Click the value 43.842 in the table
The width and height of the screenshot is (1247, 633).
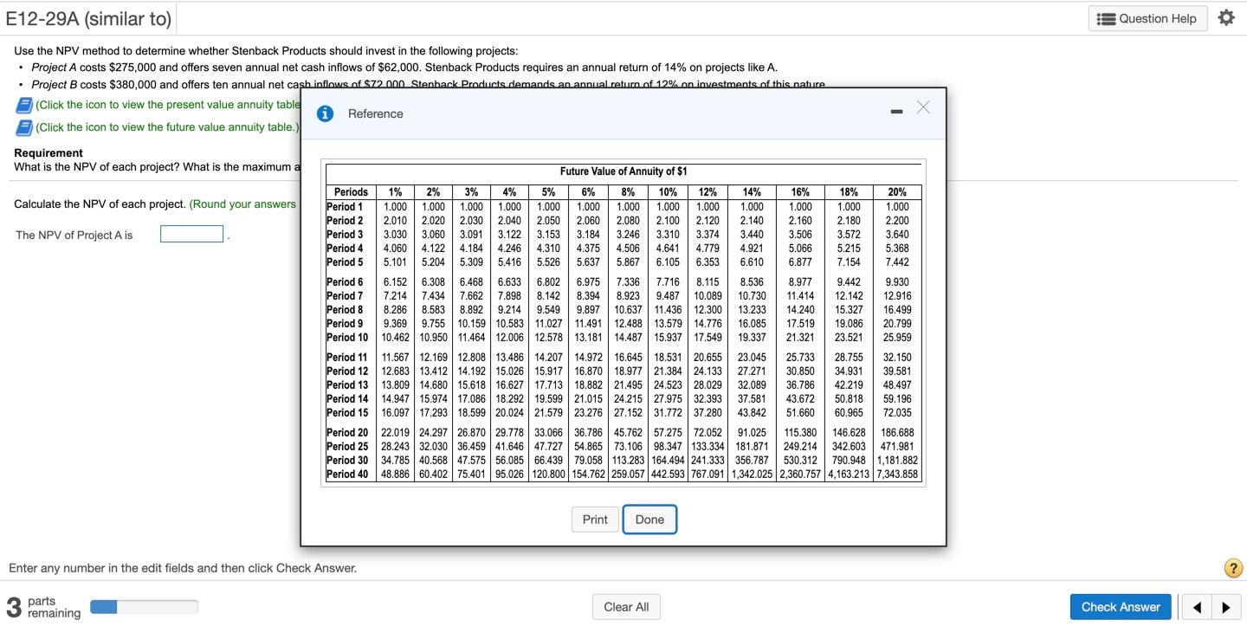[752, 413]
